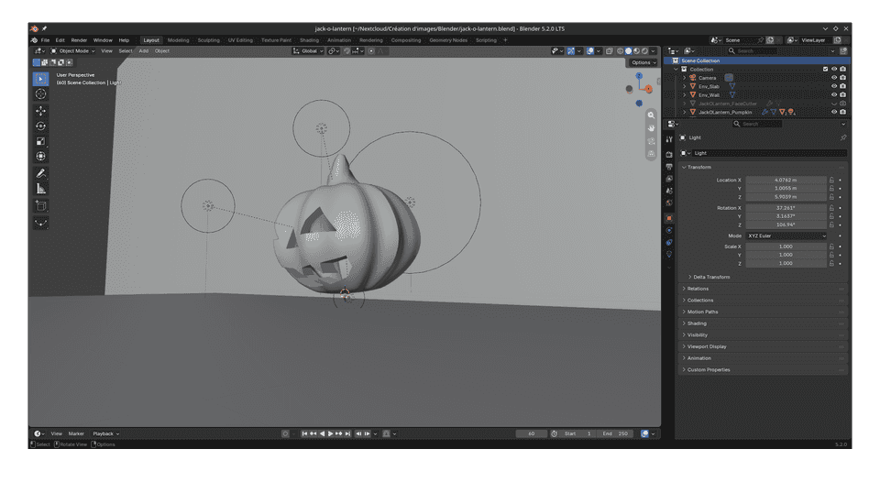Open the Scene properties tab
The width and height of the screenshot is (880, 482).
[x=669, y=192]
